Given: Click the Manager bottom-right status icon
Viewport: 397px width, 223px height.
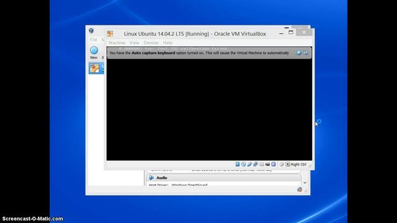Looking at the screenshot, I should [x=300, y=190].
